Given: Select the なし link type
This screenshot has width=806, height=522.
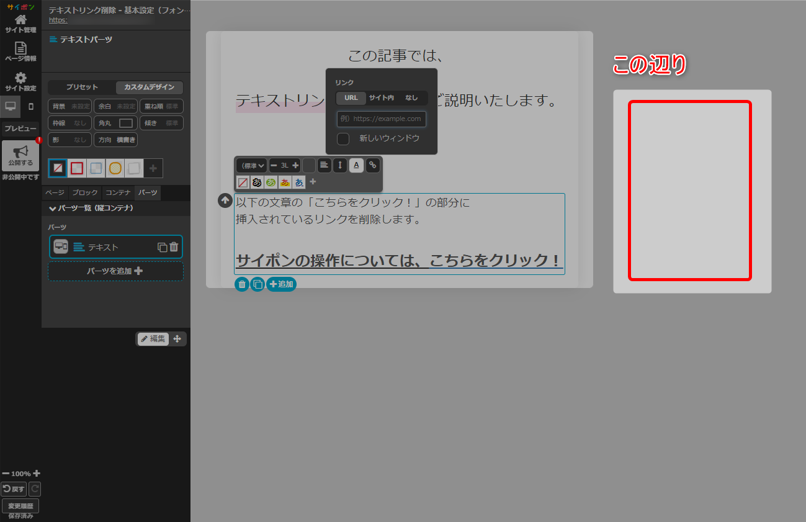Looking at the screenshot, I should coord(411,98).
